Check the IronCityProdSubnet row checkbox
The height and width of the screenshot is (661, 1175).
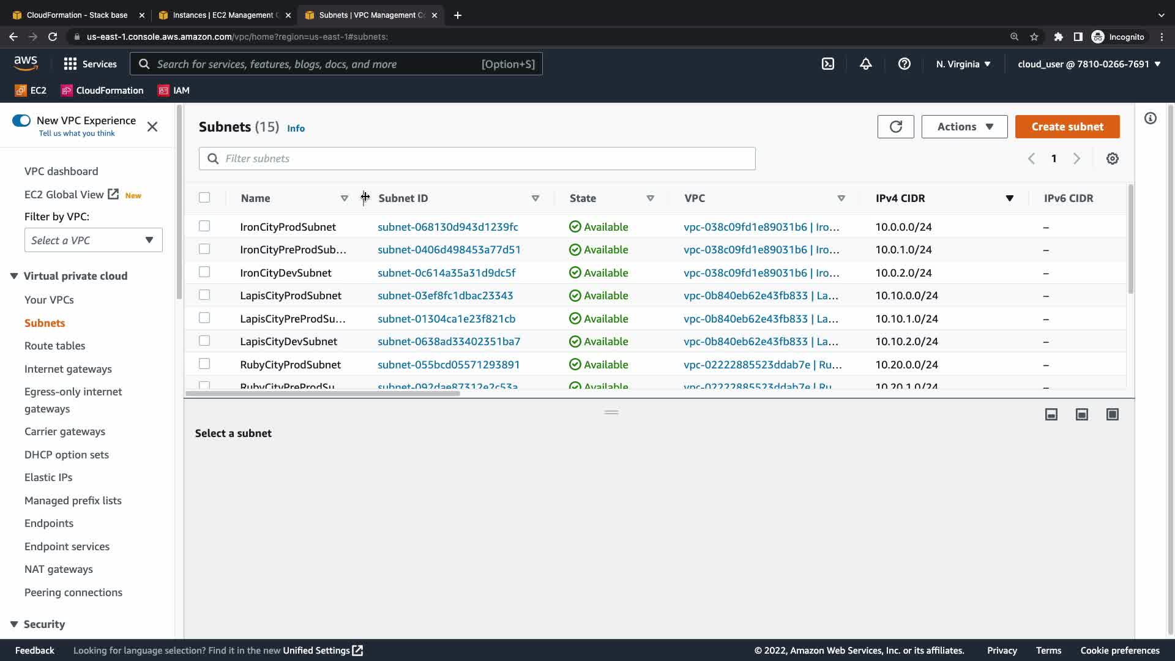pyautogui.click(x=204, y=226)
